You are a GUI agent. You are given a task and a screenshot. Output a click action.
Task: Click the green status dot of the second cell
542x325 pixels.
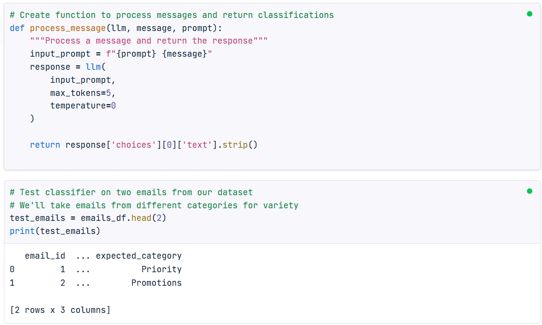pyautogui.click(x=529, y=191)
